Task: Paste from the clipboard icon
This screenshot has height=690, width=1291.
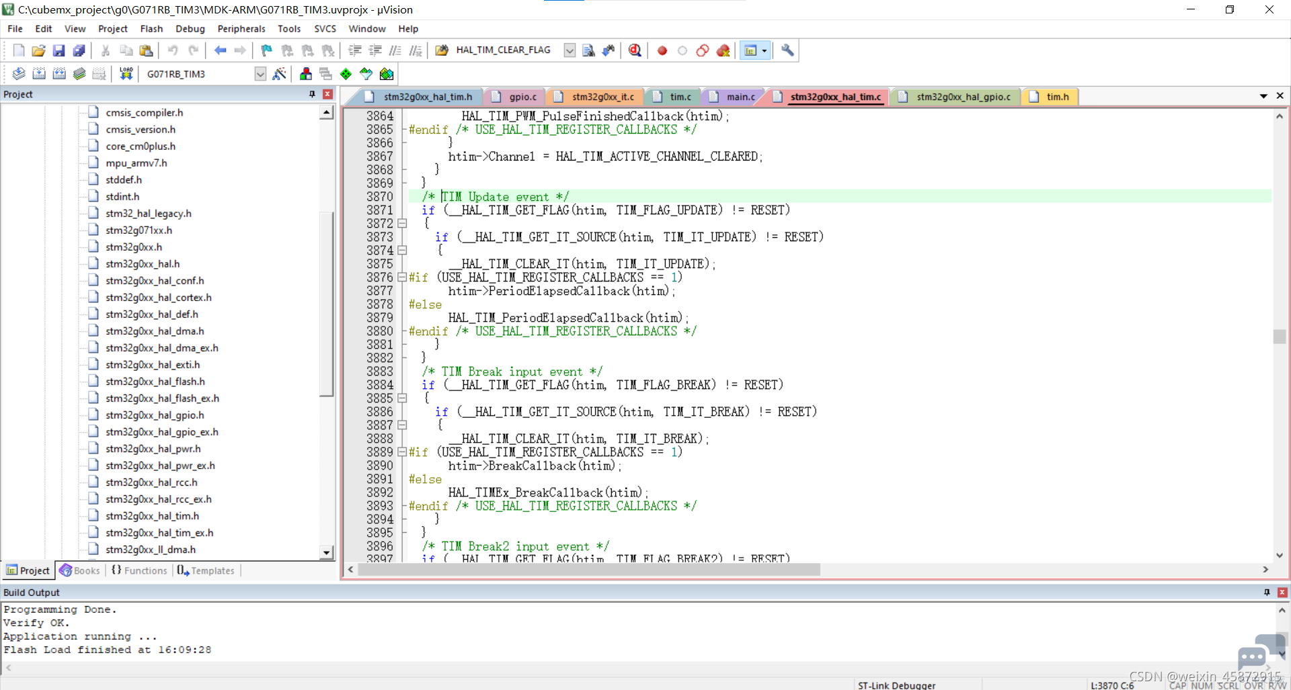Action: [146, 50]
